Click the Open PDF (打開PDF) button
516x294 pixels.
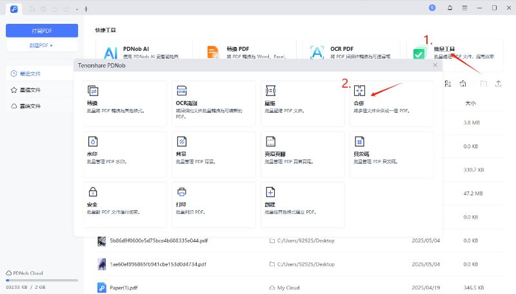click(42, 30)
